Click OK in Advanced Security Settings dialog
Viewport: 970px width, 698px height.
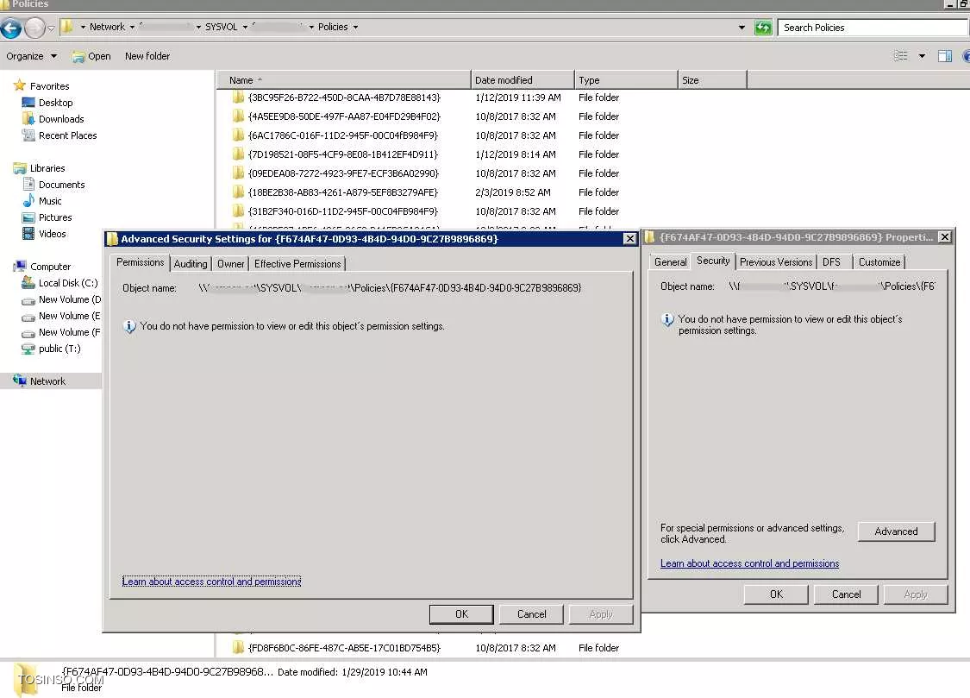click(x=461, y=614)
